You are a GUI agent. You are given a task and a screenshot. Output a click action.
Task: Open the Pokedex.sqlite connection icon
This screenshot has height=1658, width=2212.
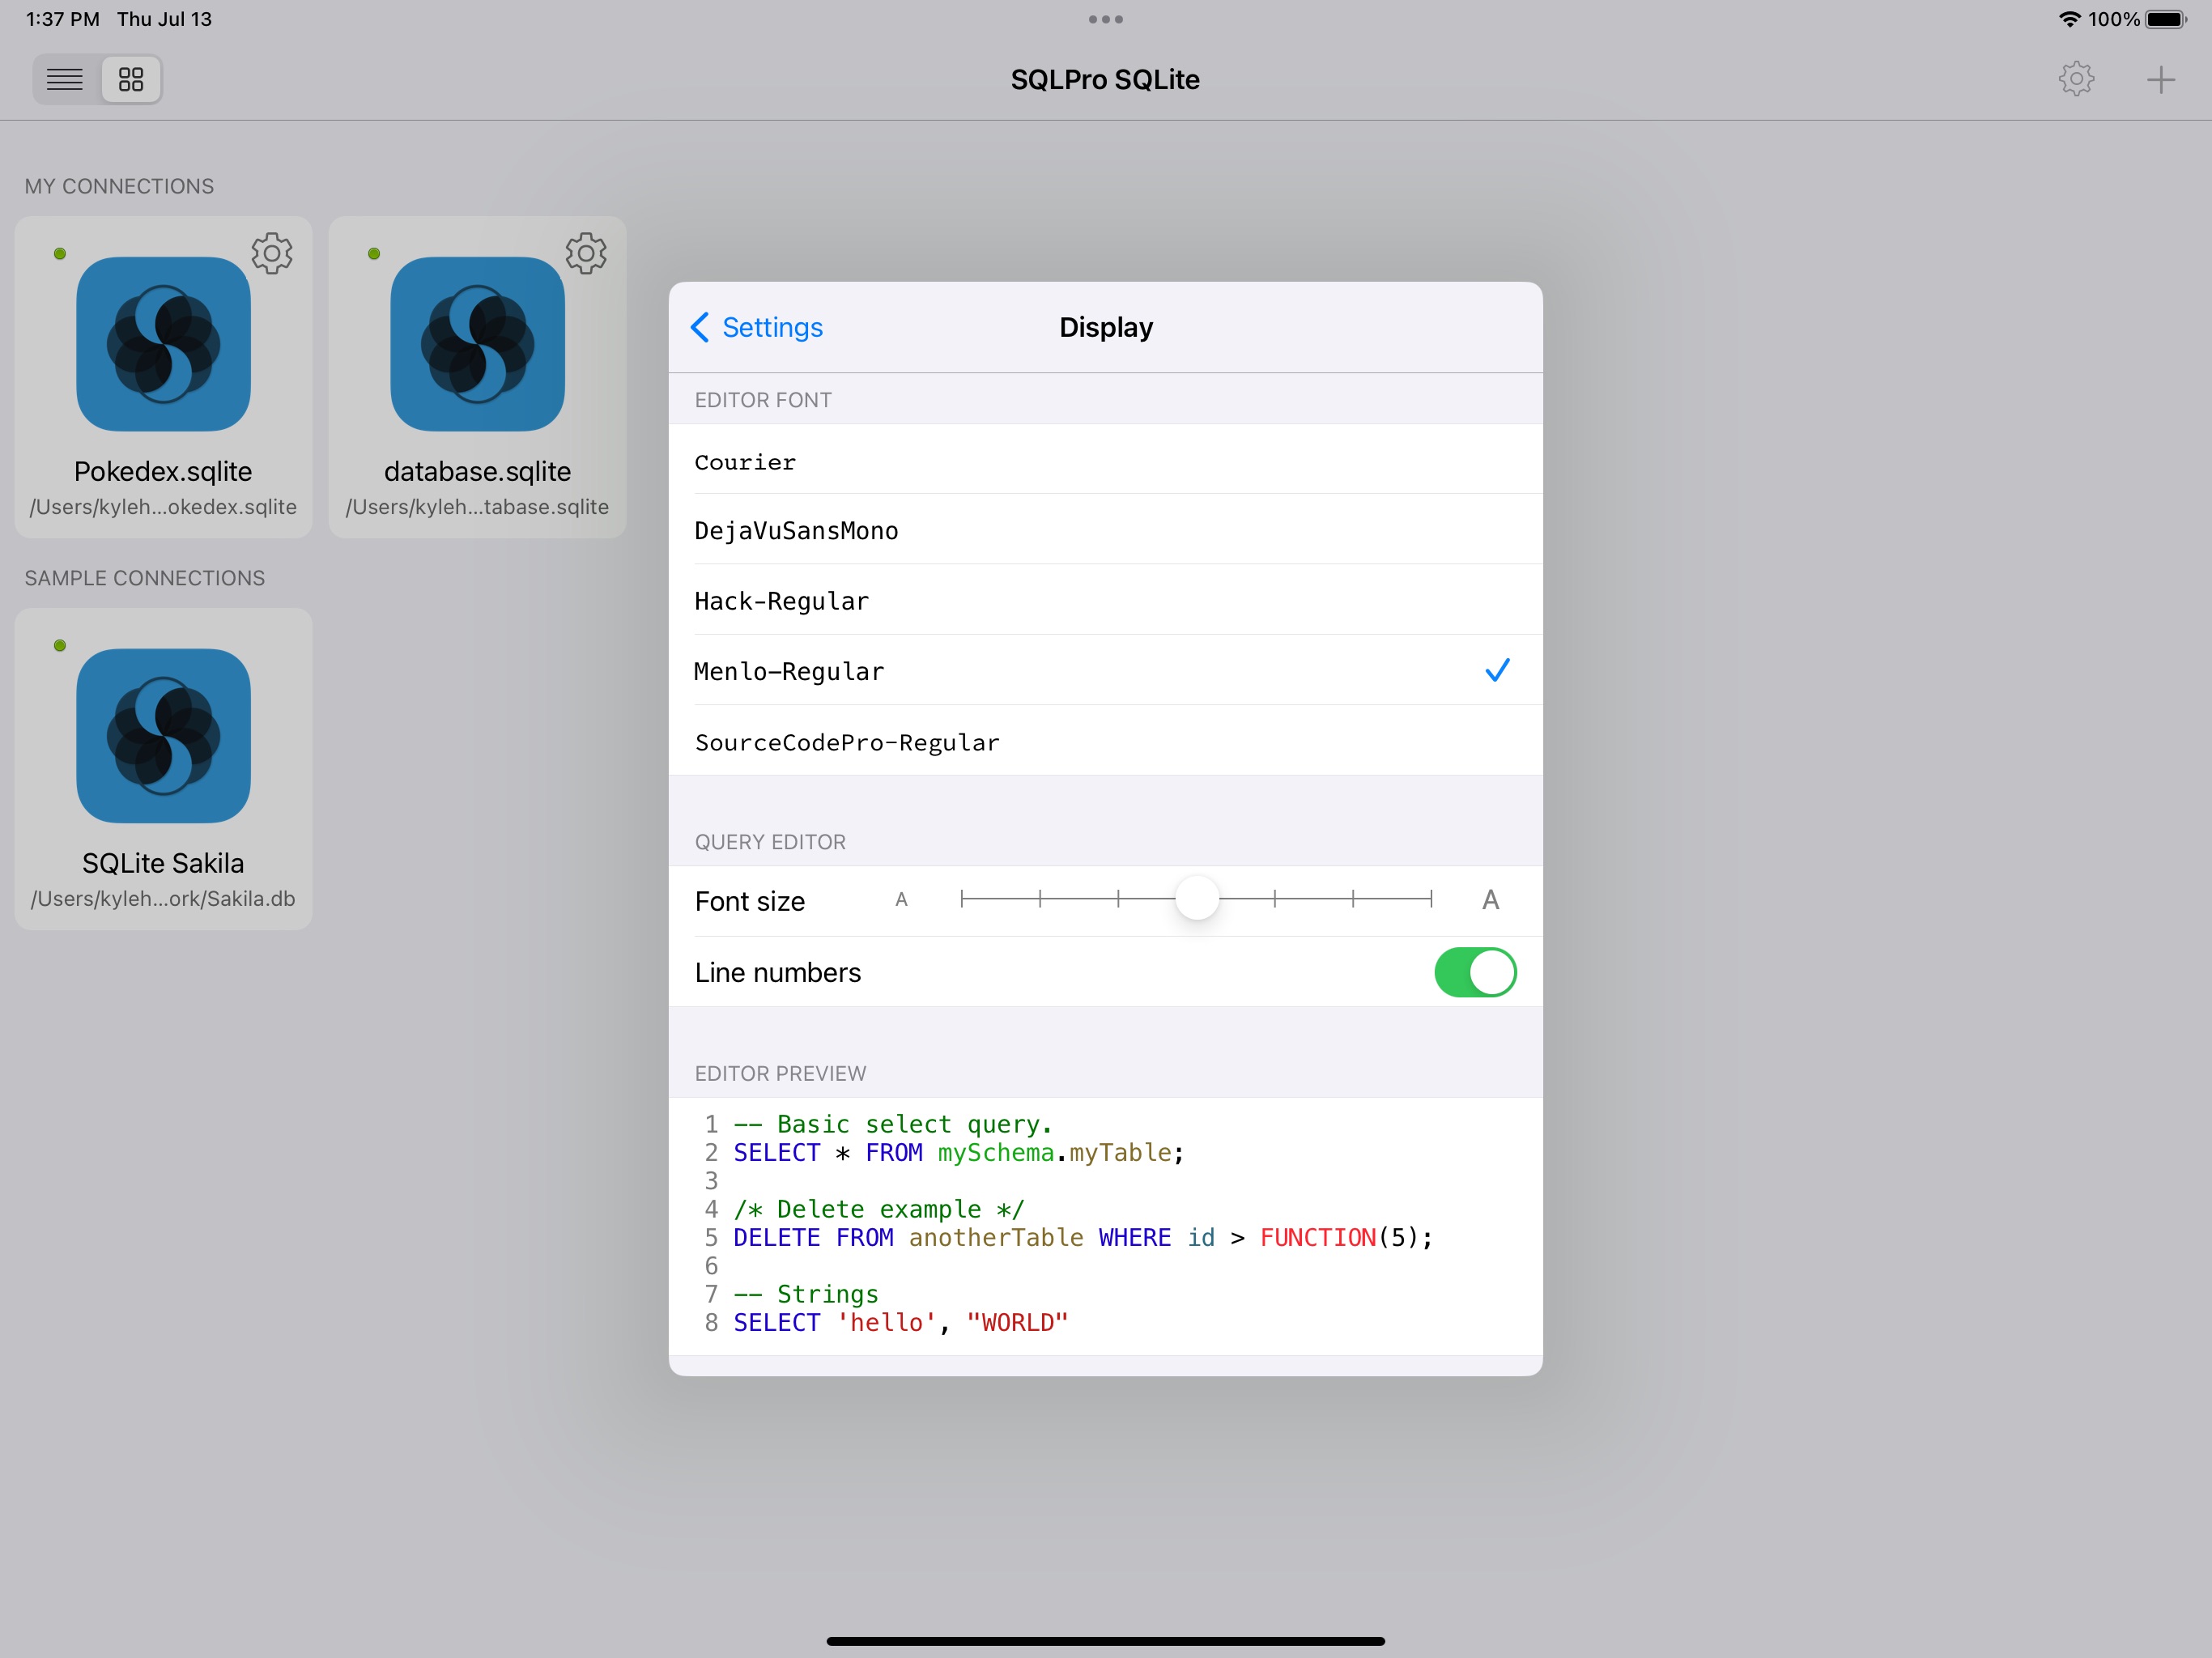[163, 344]
